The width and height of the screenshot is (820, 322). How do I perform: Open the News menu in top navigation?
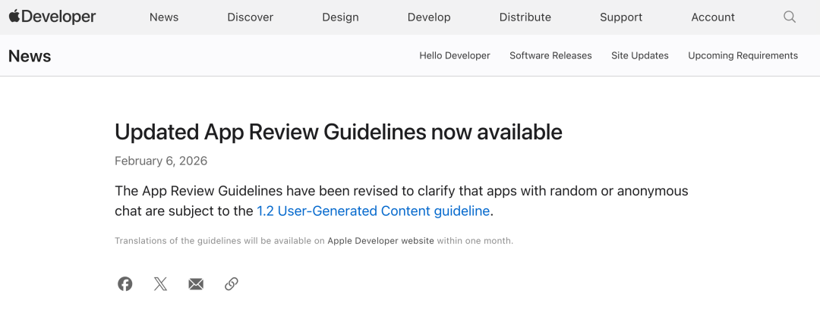click(164, 17)
